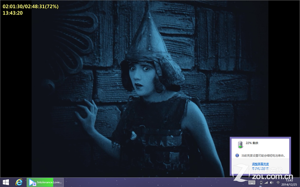The height and width of the screenshot is (187, 300).
Task: Open the clock showing 2014/12/25
Action: pos(289,183)
